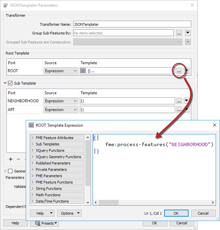Screen dimensions: 220x230
Task: Expand FME Feature Functions tree item
Action: (x=58, y=182)
